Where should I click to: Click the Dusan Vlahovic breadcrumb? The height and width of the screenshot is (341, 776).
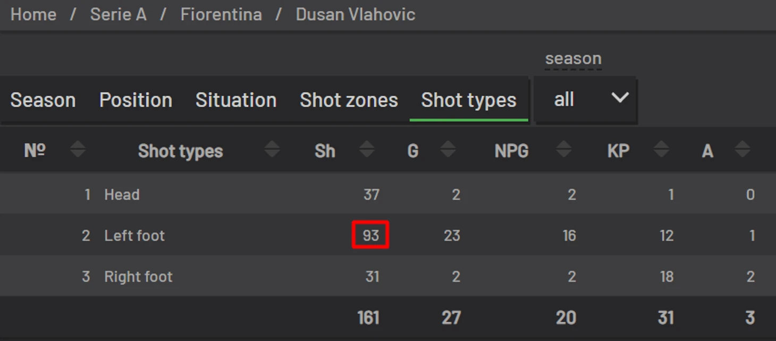pyautogui.click(x=356, y=14)
